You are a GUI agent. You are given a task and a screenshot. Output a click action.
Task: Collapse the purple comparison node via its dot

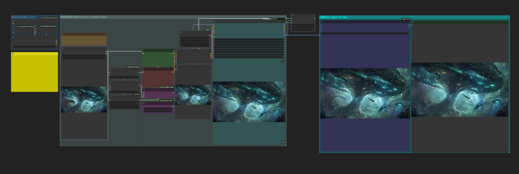[x=322, y=22]
